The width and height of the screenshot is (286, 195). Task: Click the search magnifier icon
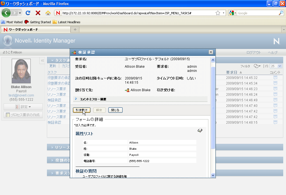[x=281, y=13]
